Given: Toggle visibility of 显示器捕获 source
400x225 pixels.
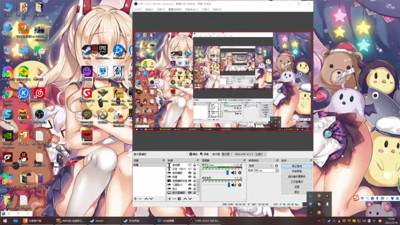Looking at the screenshot, I should click(x=189, y=192).
